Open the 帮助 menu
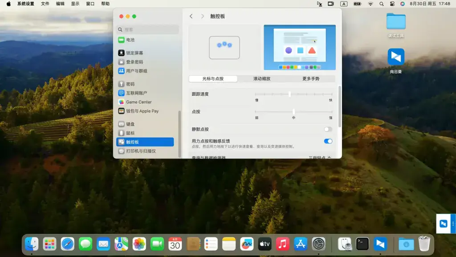Image resolution: width=456 pixels, height=257 pixels. click(105, 4)
